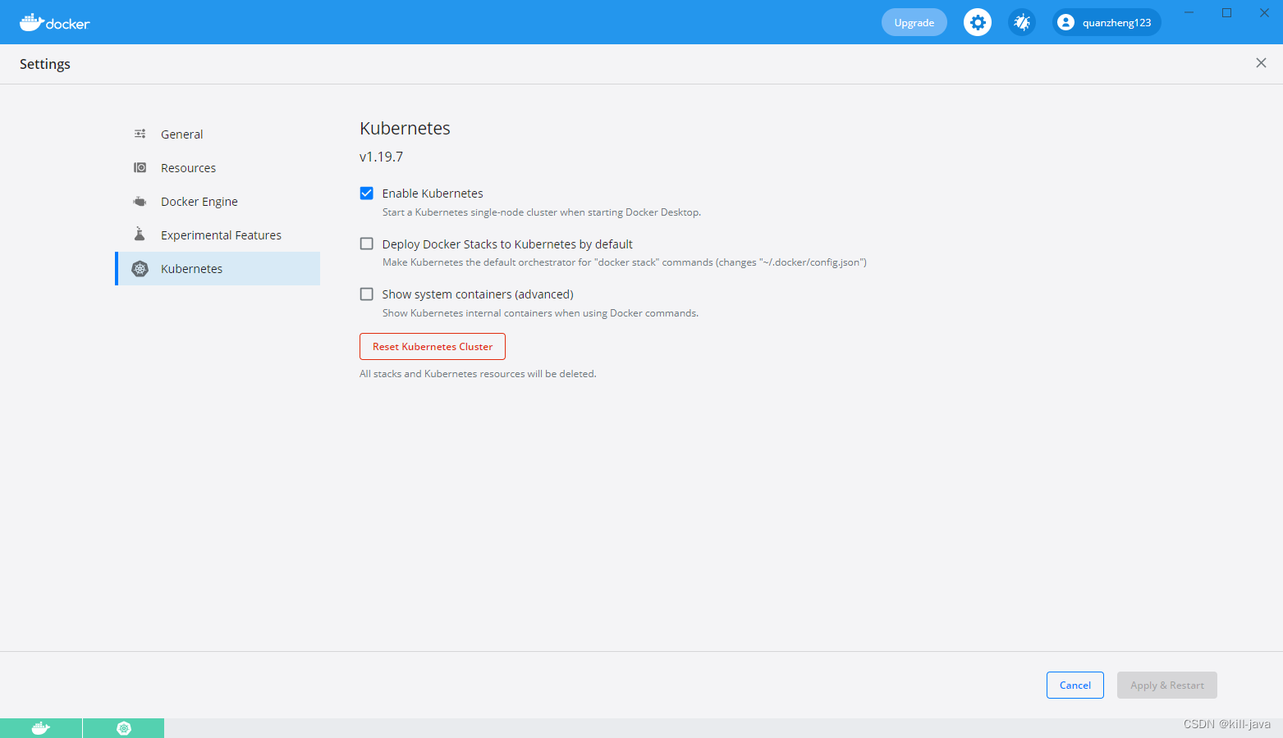1283x738 pixels.
Task: Click the Docker Engine whale icon
Action: (x=140, y=201)
